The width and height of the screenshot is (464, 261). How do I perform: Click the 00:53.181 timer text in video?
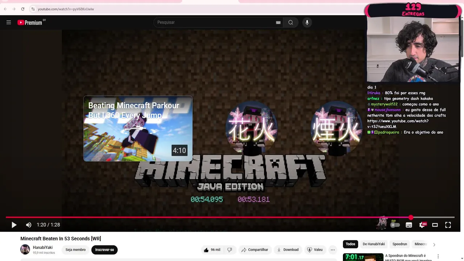(x=253, y=199)
